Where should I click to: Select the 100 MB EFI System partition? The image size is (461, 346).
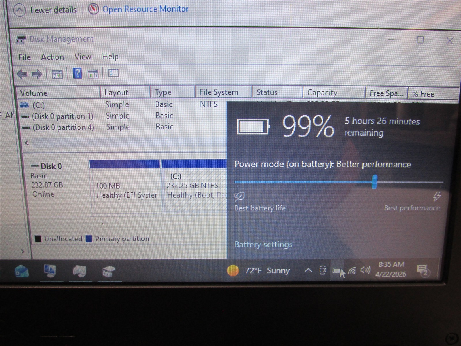(x=126, y=187)
